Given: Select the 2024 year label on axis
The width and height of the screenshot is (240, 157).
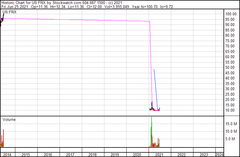Looking at the screenshot, I should coord(219,155).
